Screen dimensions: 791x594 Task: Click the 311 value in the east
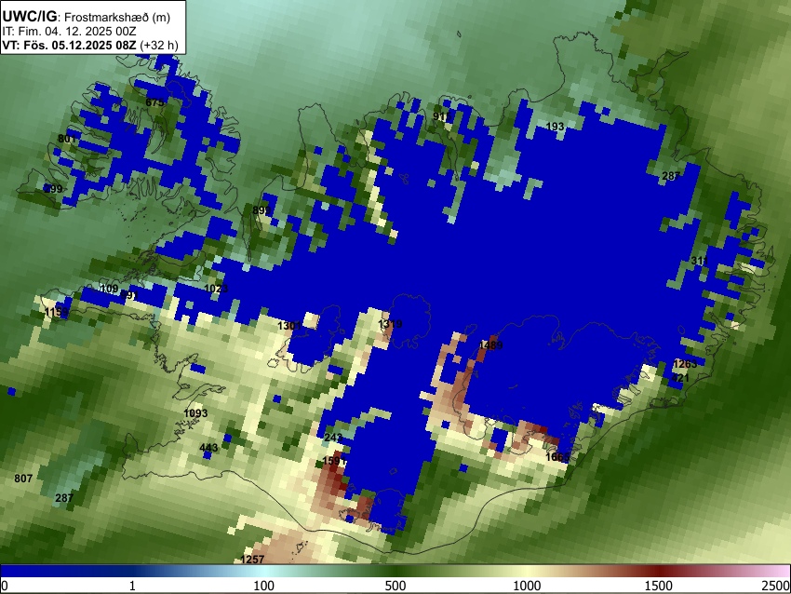(699, 261)
